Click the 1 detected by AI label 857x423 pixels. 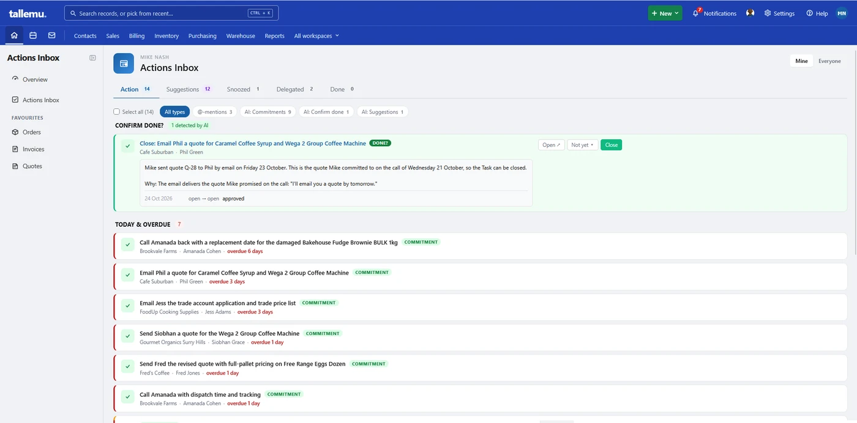(190, 125)
